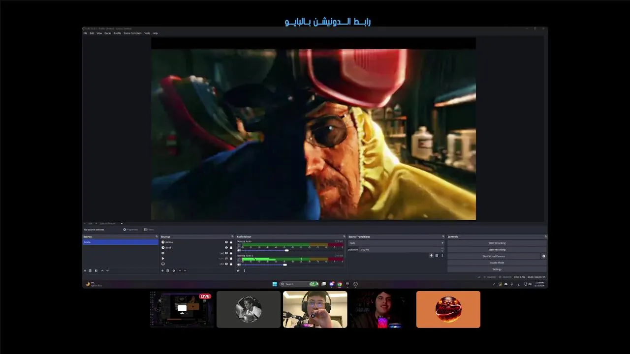Move scene down arrow

[x=107, y=270]
